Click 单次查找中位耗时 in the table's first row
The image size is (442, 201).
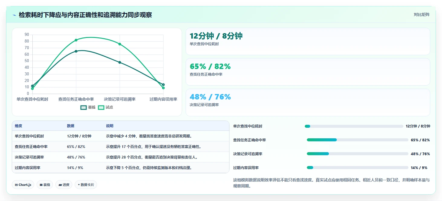[x=29, y=136]
